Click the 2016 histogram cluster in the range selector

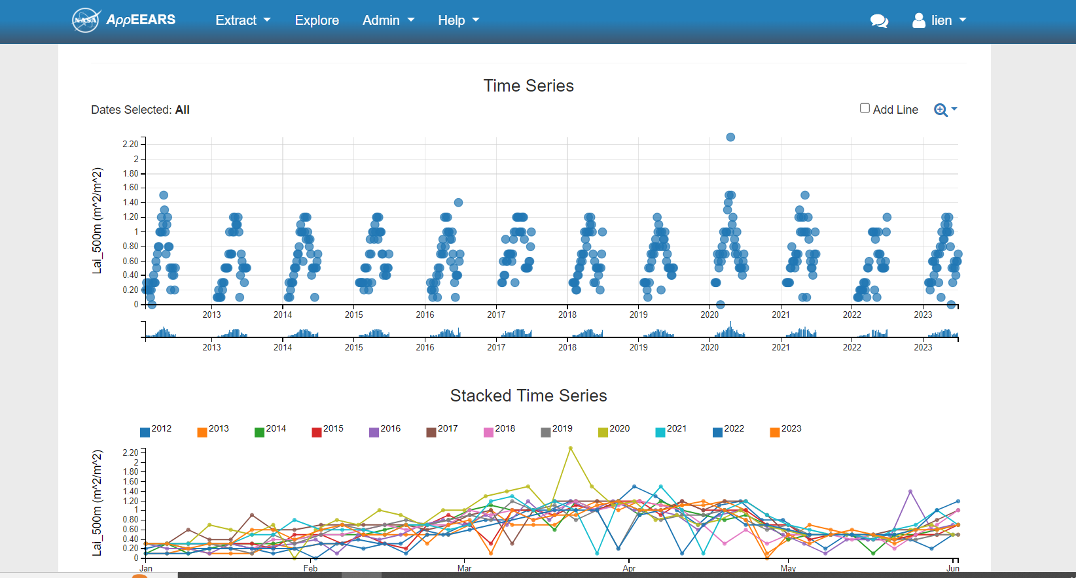(445, 333)
